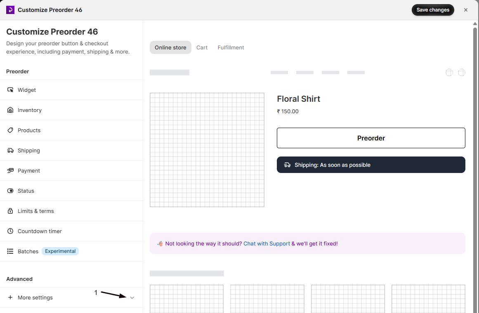Screen dimensions: 479x313
Task: Click the Floral Shirt title
Action: [298, 99]
